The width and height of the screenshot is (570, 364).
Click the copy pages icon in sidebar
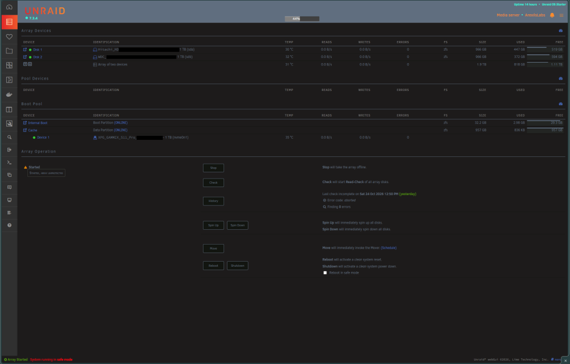[x=10, y=175]
